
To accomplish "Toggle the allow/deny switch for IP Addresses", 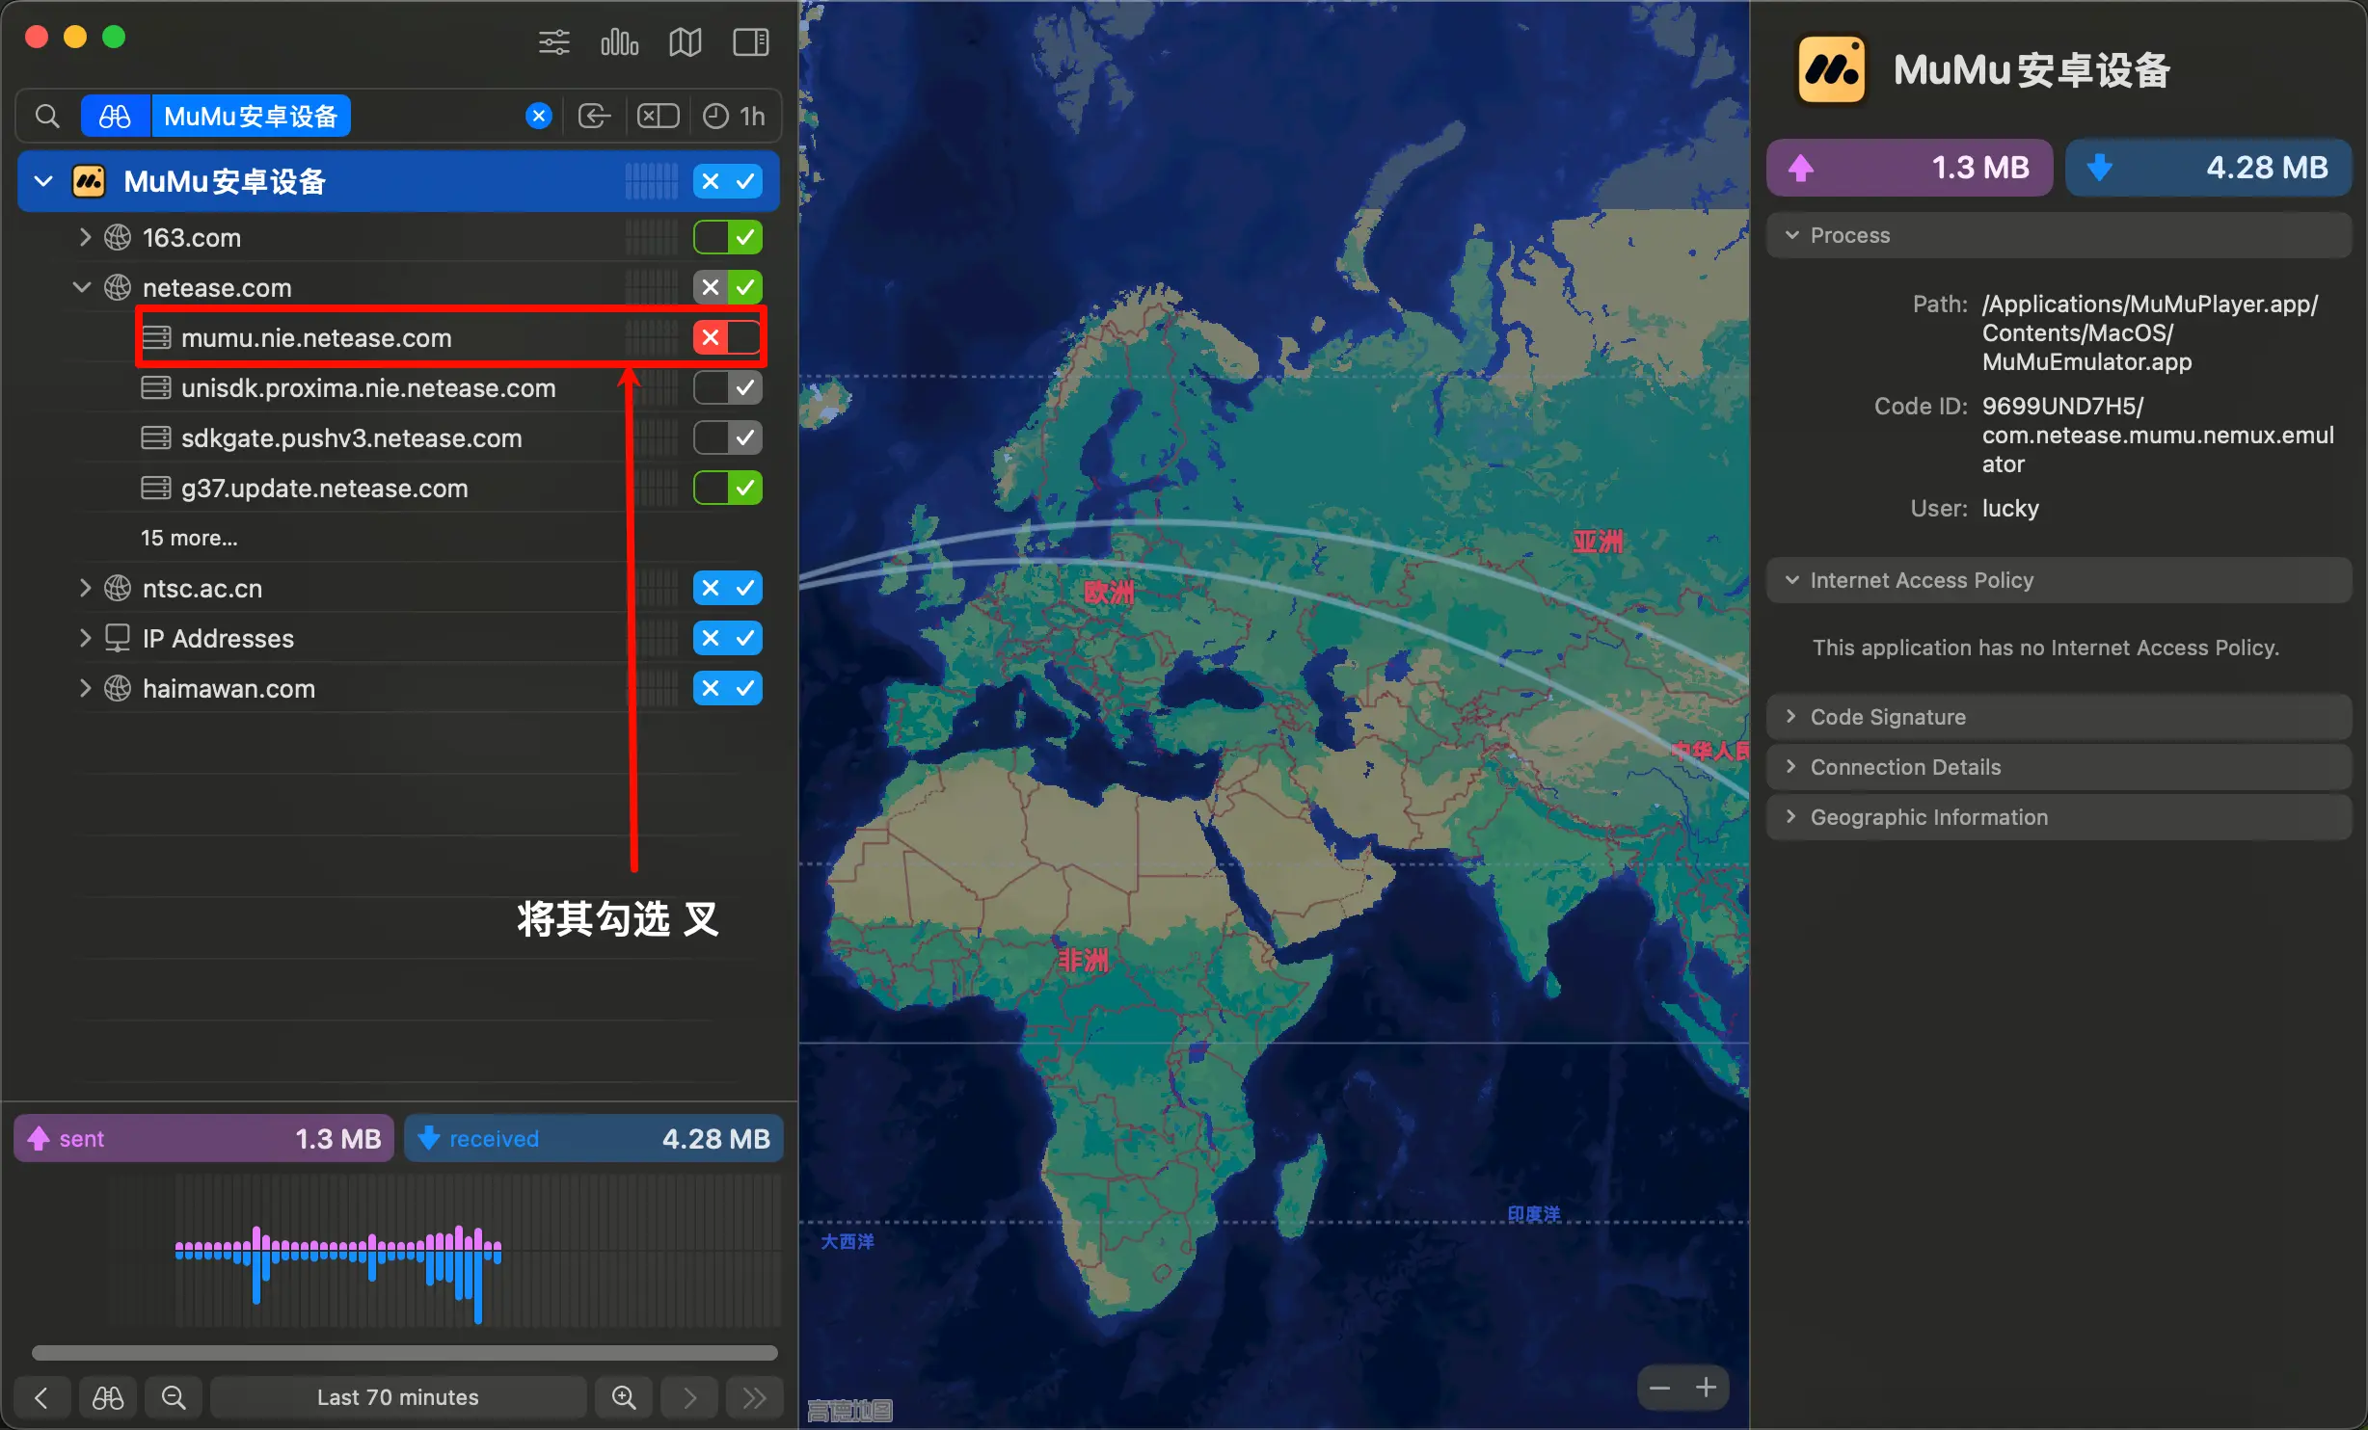I will coord(728,638).
